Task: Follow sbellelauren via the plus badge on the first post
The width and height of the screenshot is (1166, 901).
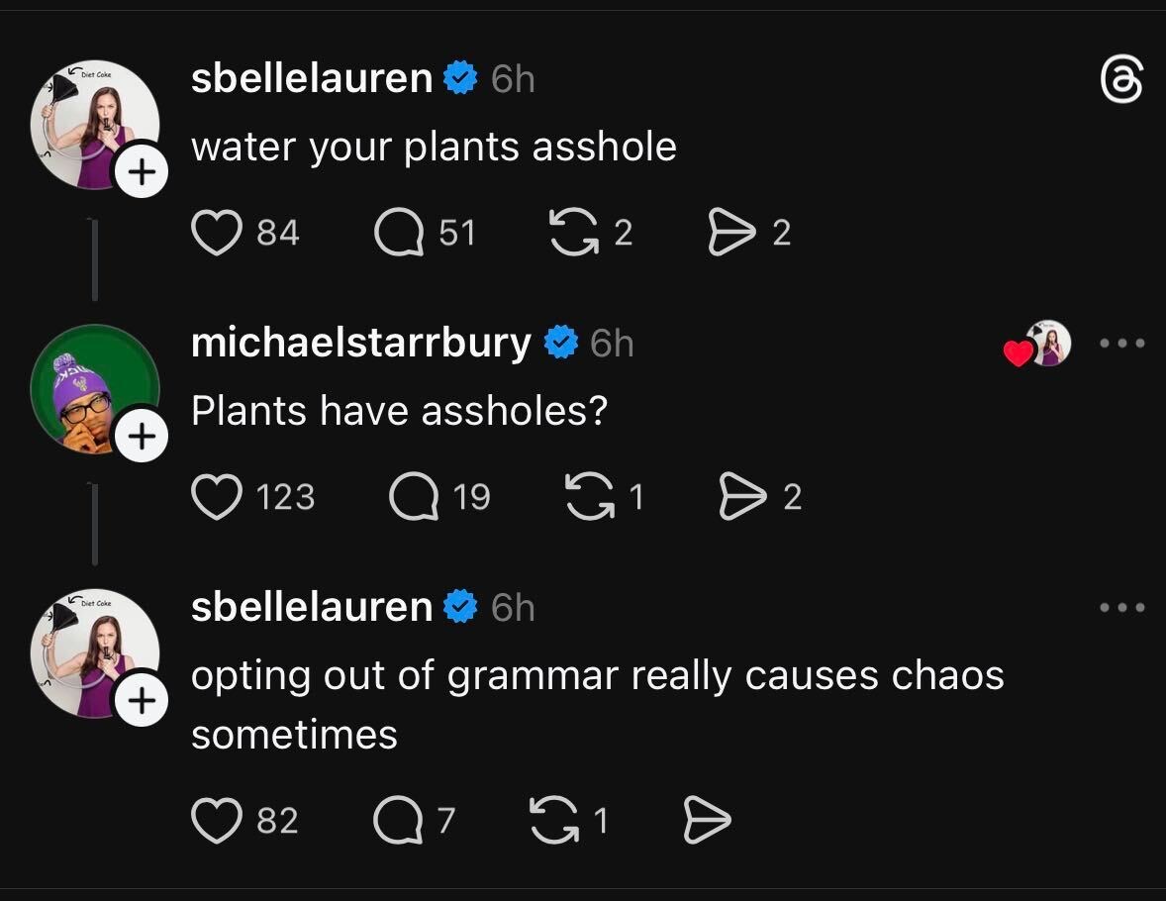Action: pyautogui.click(x=143, y=172)
